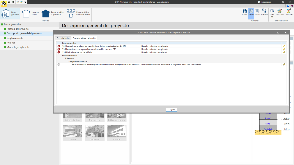The width and height of the screenshot is (294, 165).
Task: Select Portada del proyecto in tree
Action: point(18,29)
